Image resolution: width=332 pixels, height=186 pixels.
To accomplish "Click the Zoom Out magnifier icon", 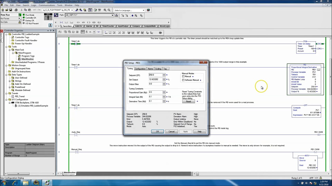I will (x=109, y=10).
